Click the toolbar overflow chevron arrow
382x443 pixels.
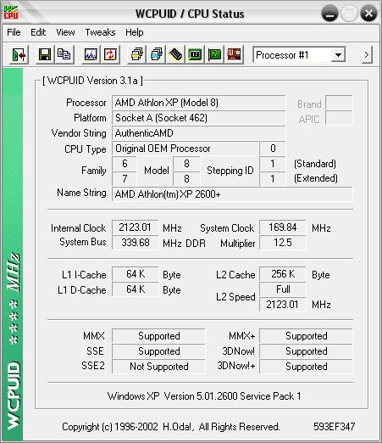(x=367, y=54)
